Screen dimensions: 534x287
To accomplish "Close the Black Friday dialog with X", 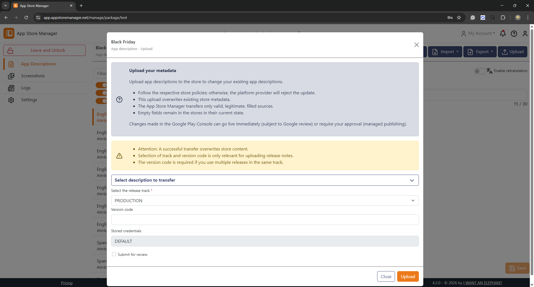I will pos(416,45).
